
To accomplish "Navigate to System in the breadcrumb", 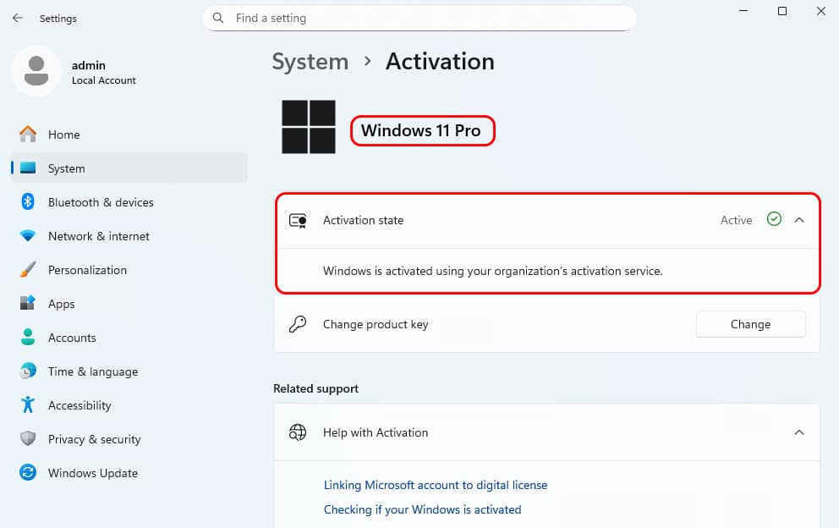I will point(310,62).
